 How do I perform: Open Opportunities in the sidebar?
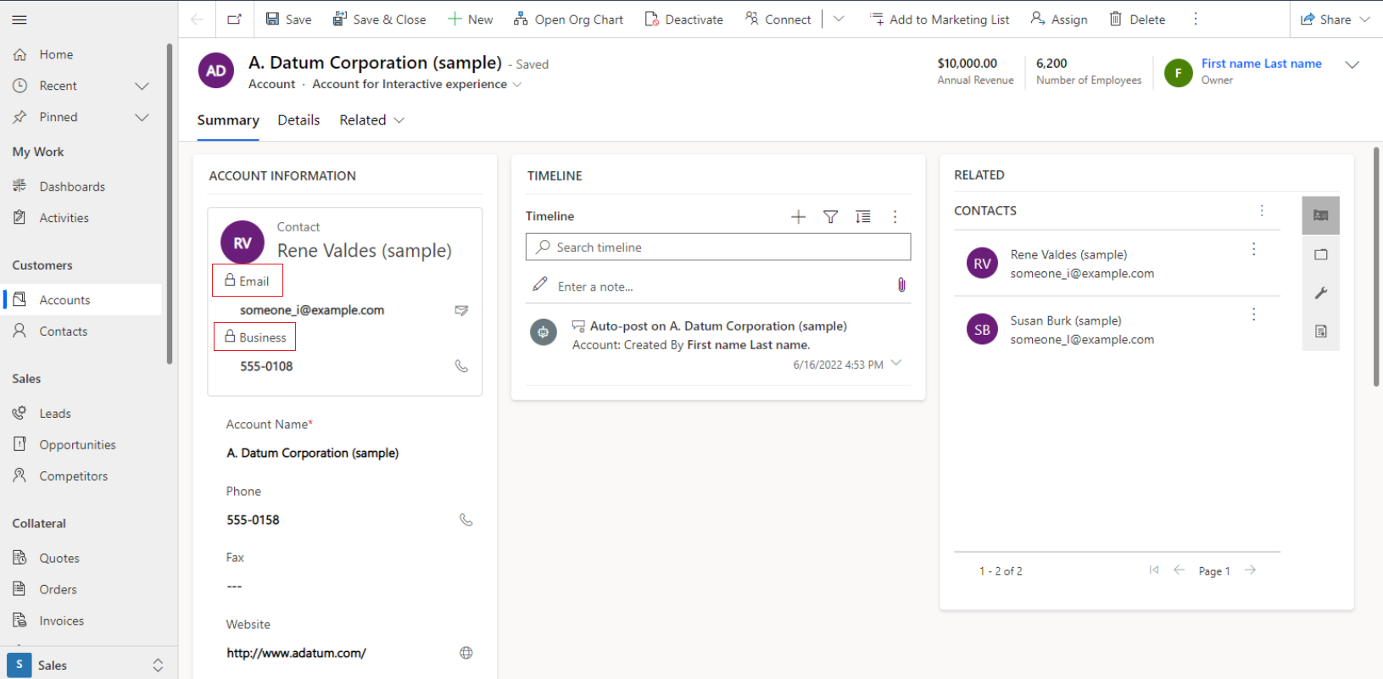(77, 445)
